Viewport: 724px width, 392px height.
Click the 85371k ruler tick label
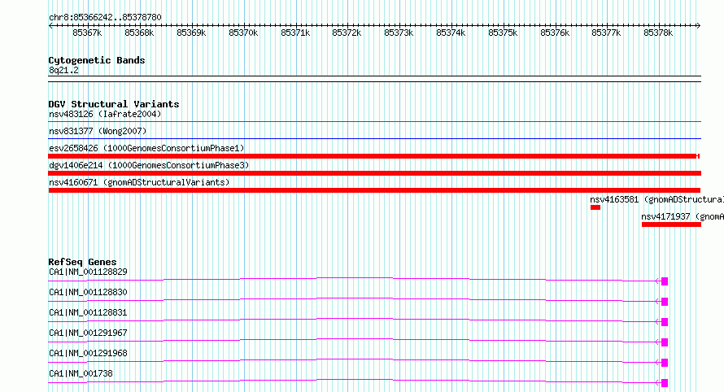point(295,33)
